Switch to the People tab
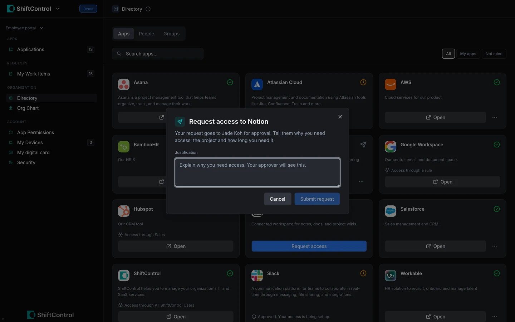The width and height of the screenshot is (515, 322). pos(146,34)
